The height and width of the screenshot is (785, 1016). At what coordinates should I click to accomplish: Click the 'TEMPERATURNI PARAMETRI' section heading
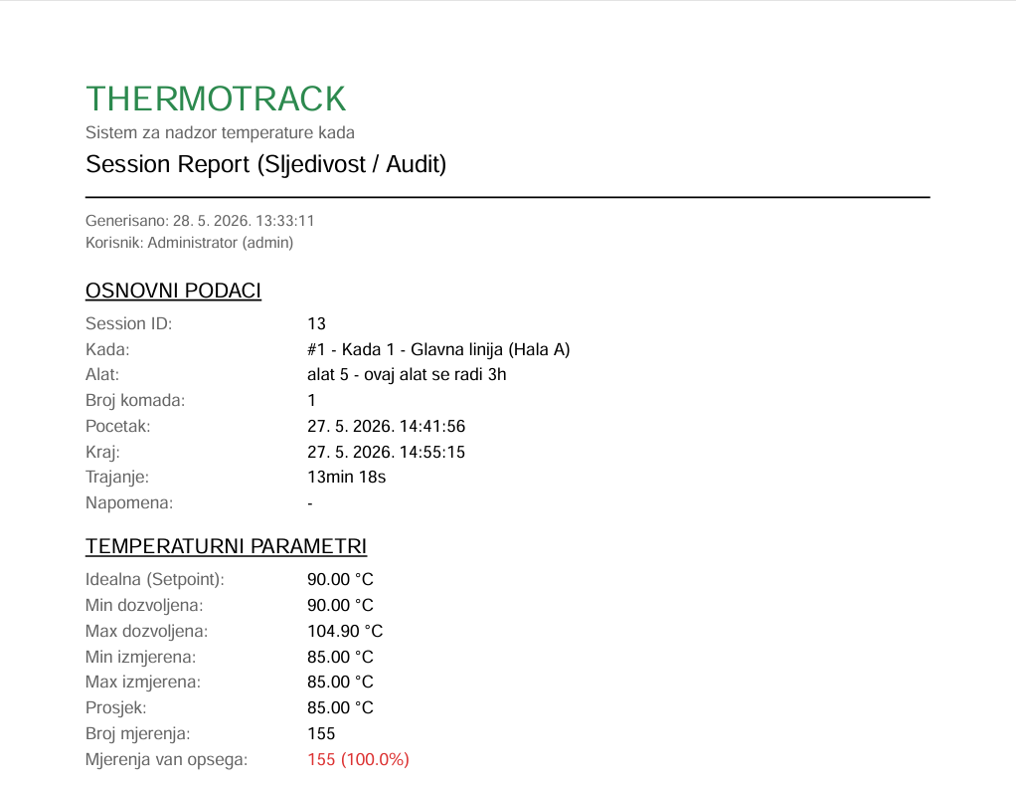point(226,546)
